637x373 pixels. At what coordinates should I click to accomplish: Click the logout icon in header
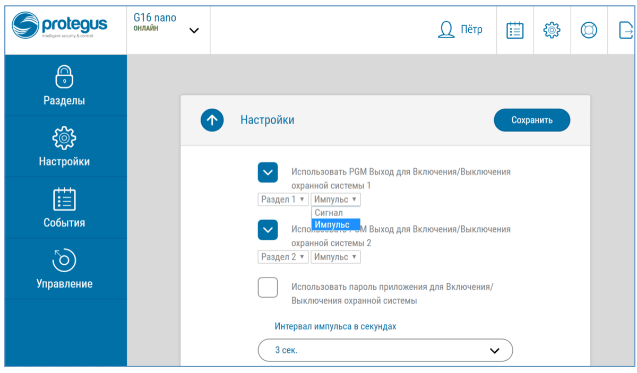point(626,30)
